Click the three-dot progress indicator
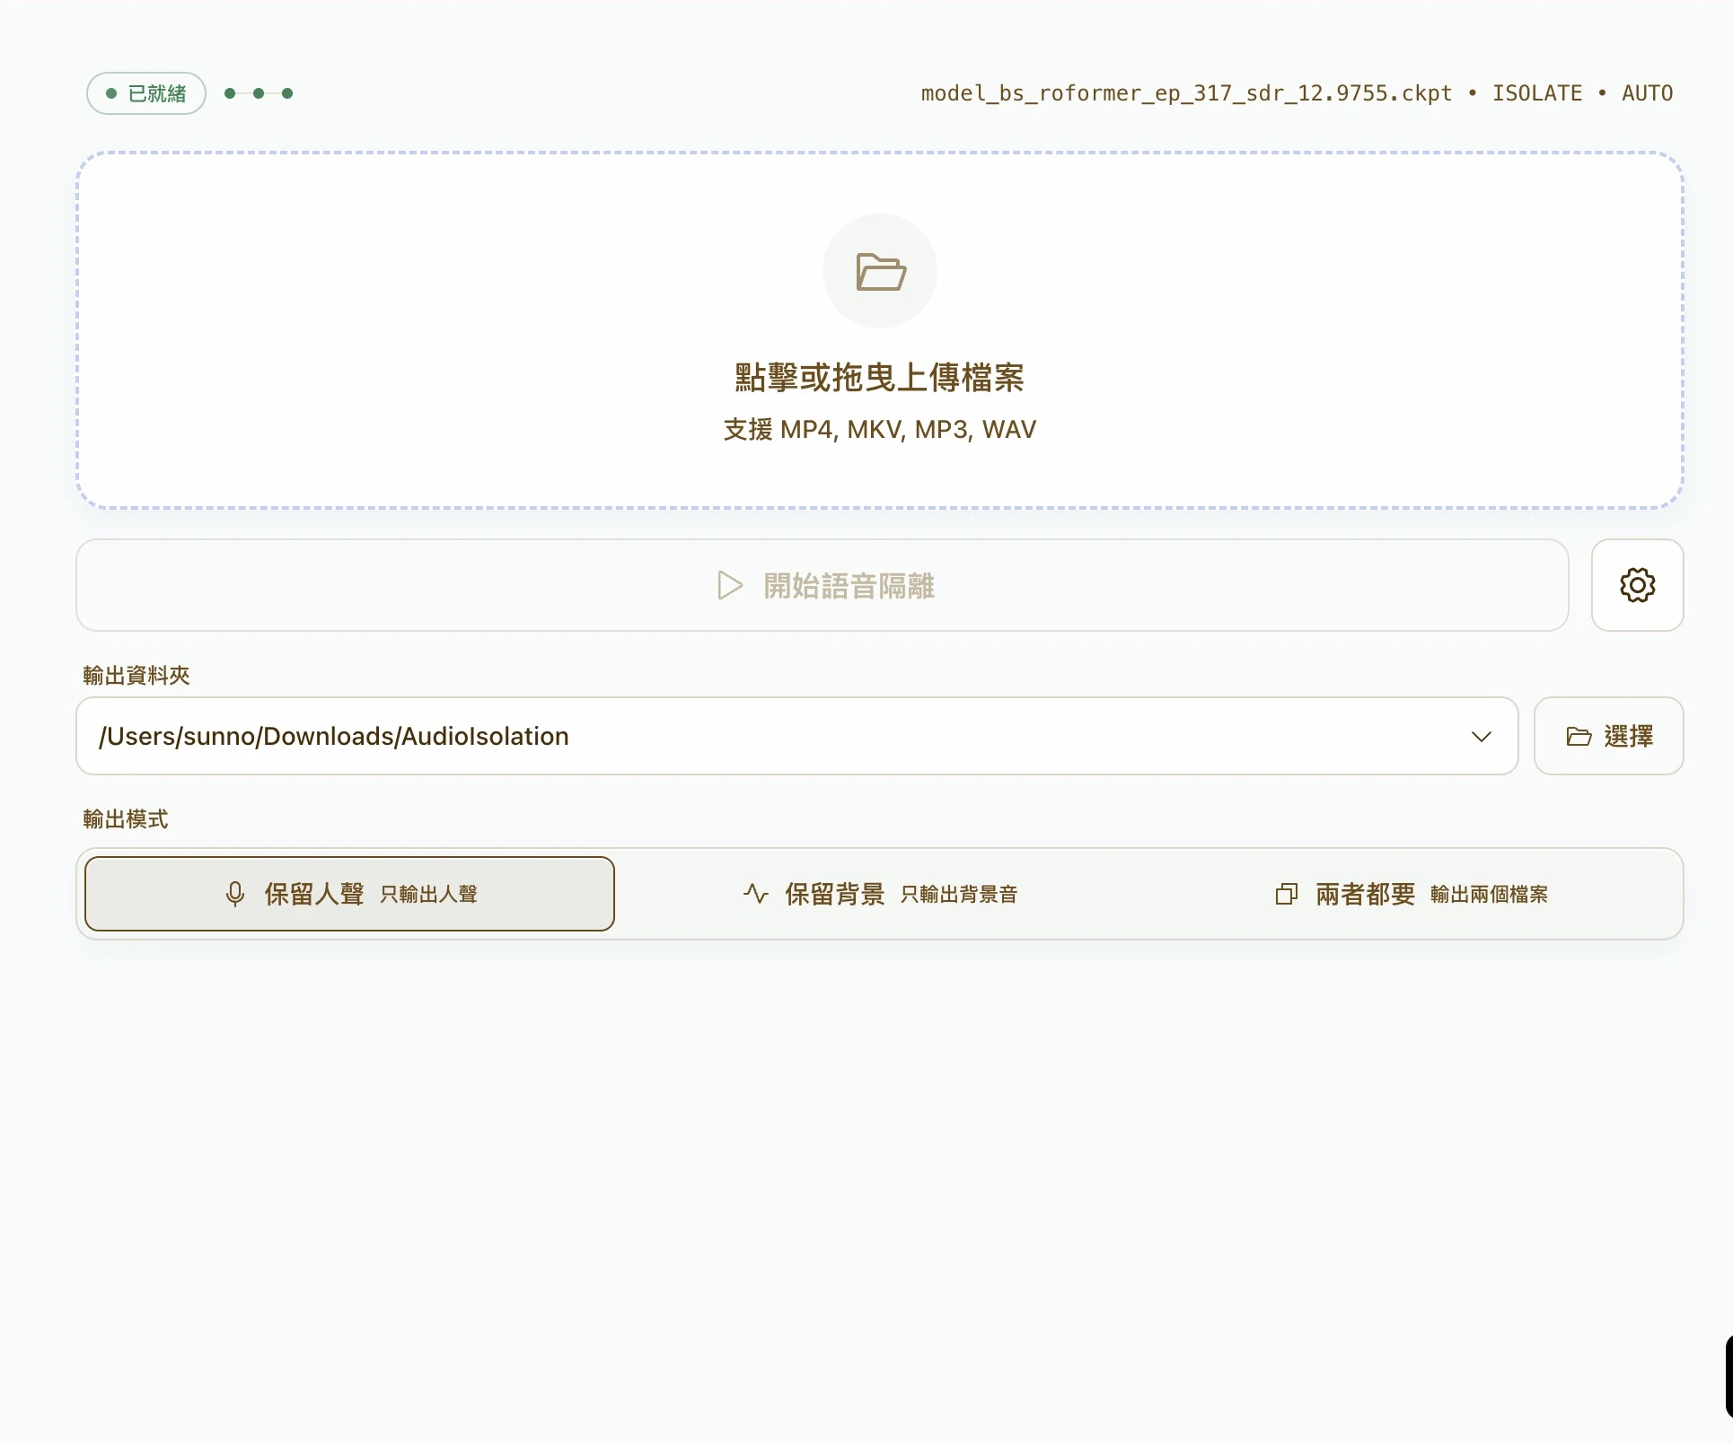1733x1443 pixels. [x=259, y=93]
